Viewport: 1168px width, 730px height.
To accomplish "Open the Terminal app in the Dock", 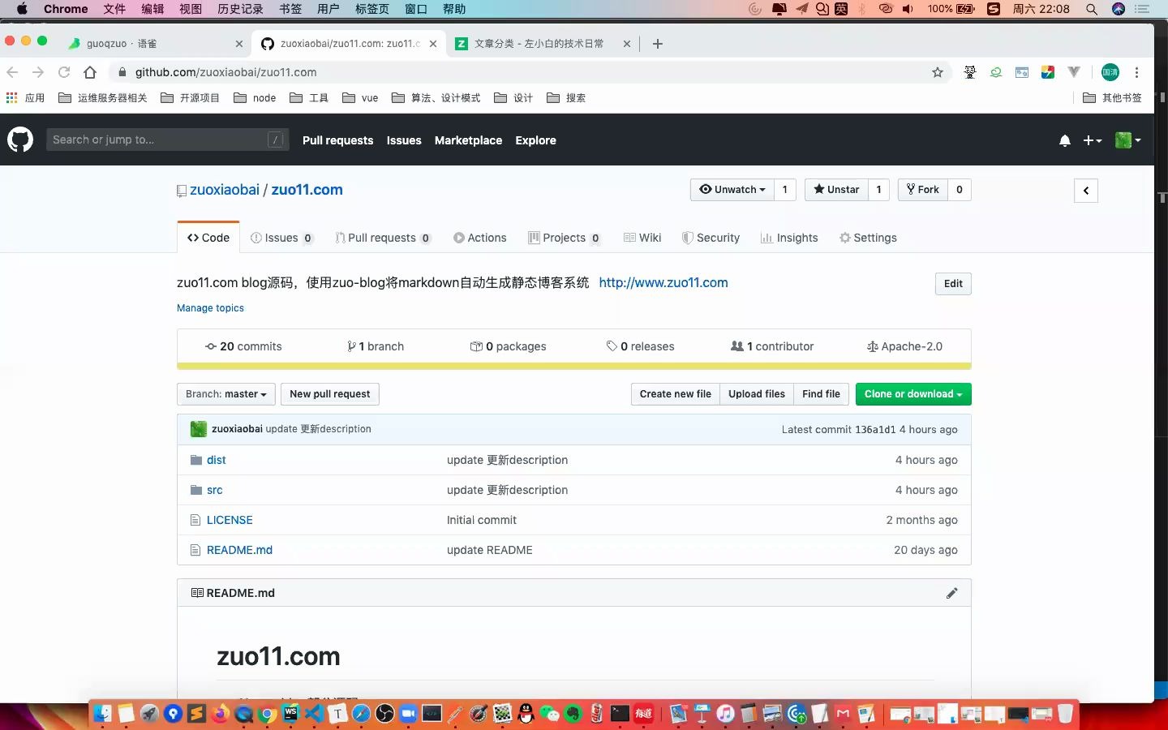I will [x=620, y=714].
